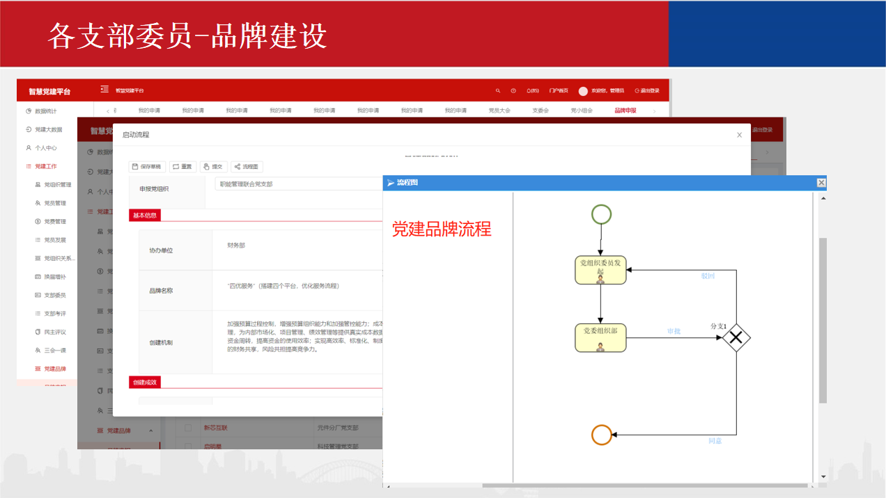Viewport: 886px width, 498px height.
Task: Check the checkbox for 新芯互联 row
Action: click(188, 428)
